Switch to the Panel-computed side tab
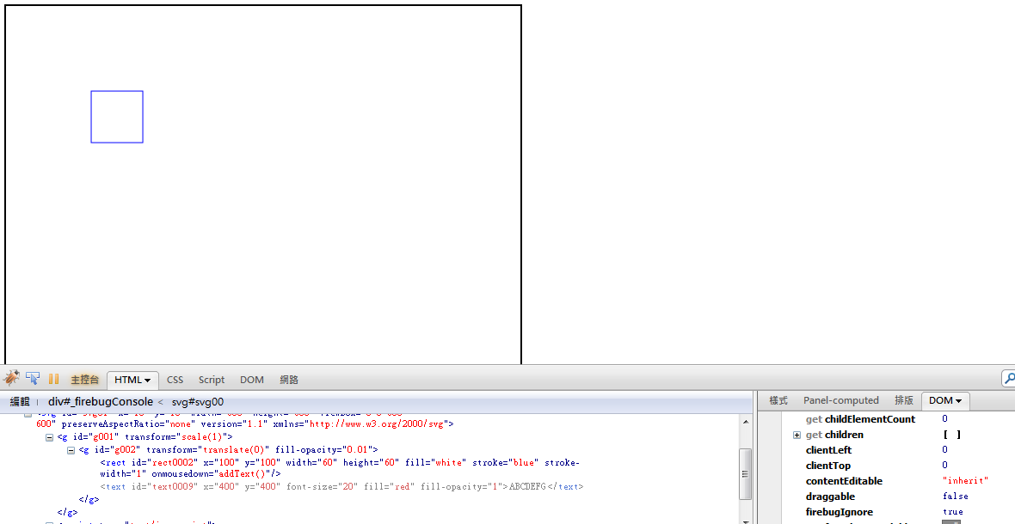Image resolution: width=1015 pixels, height=524 pixels. click(x=840, y=400)
